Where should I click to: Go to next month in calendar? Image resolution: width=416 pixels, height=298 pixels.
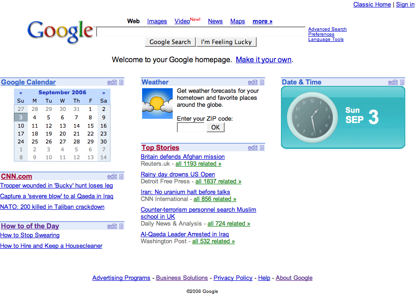coord(104,93)
